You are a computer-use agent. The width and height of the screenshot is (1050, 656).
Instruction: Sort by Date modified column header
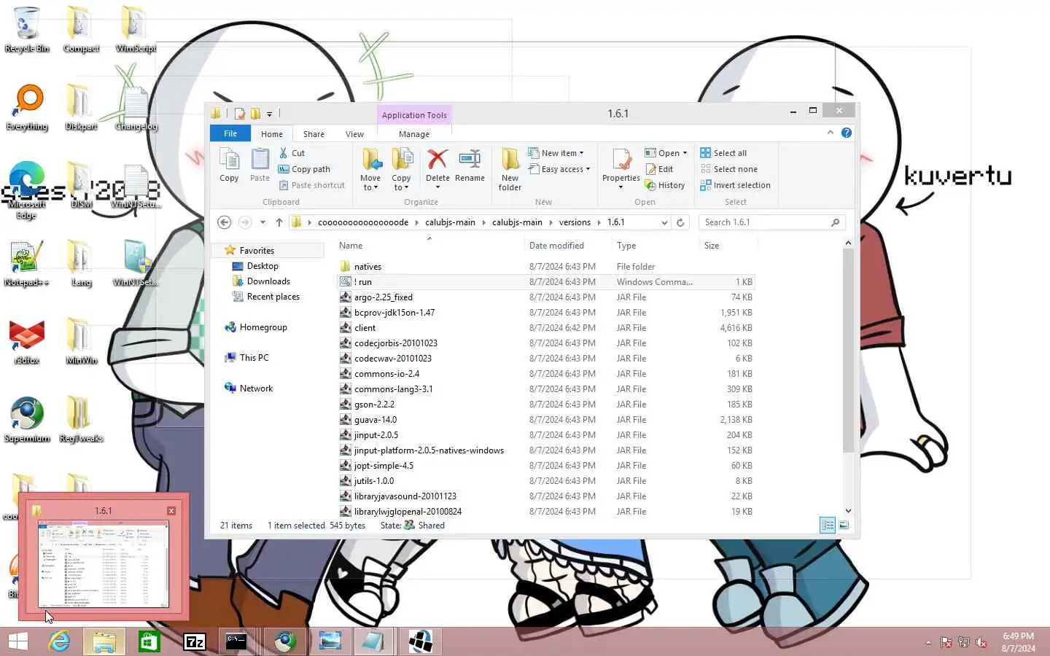tap(568, 246)
